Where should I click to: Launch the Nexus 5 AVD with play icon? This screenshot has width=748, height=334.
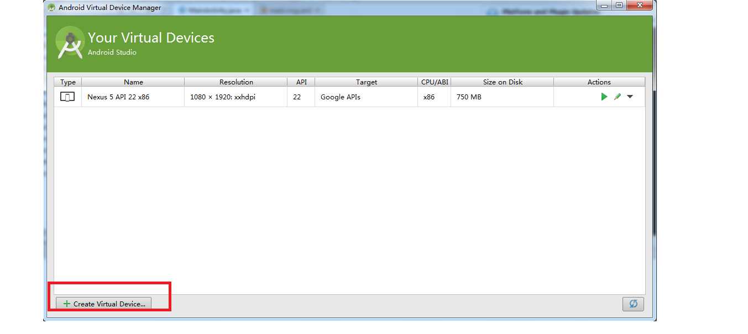coord(604,97)
